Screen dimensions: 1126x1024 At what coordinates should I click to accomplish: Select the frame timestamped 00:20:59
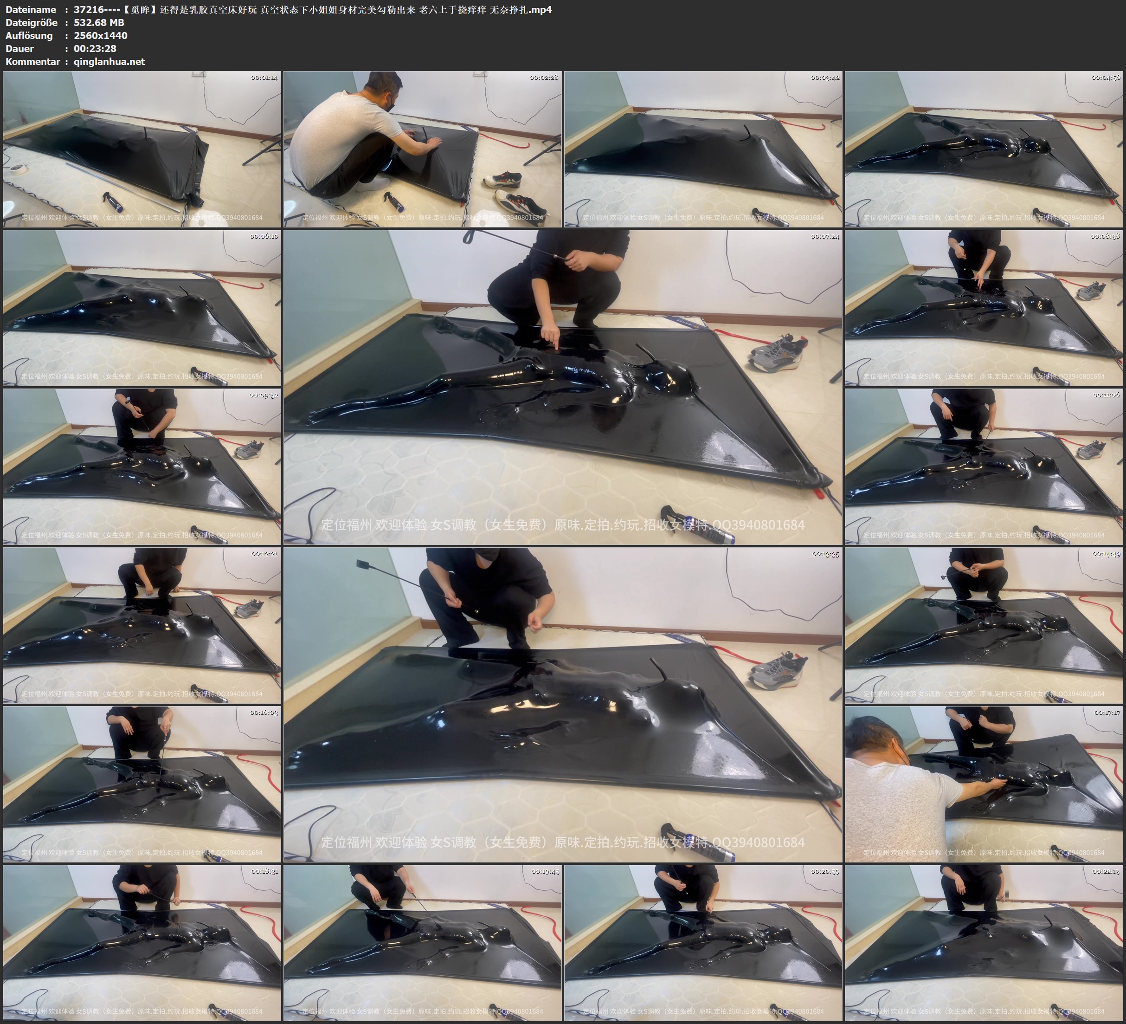703,943
